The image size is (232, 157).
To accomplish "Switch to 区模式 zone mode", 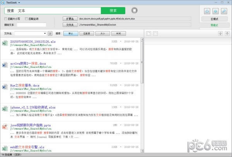I will click(x=215, y=19).
